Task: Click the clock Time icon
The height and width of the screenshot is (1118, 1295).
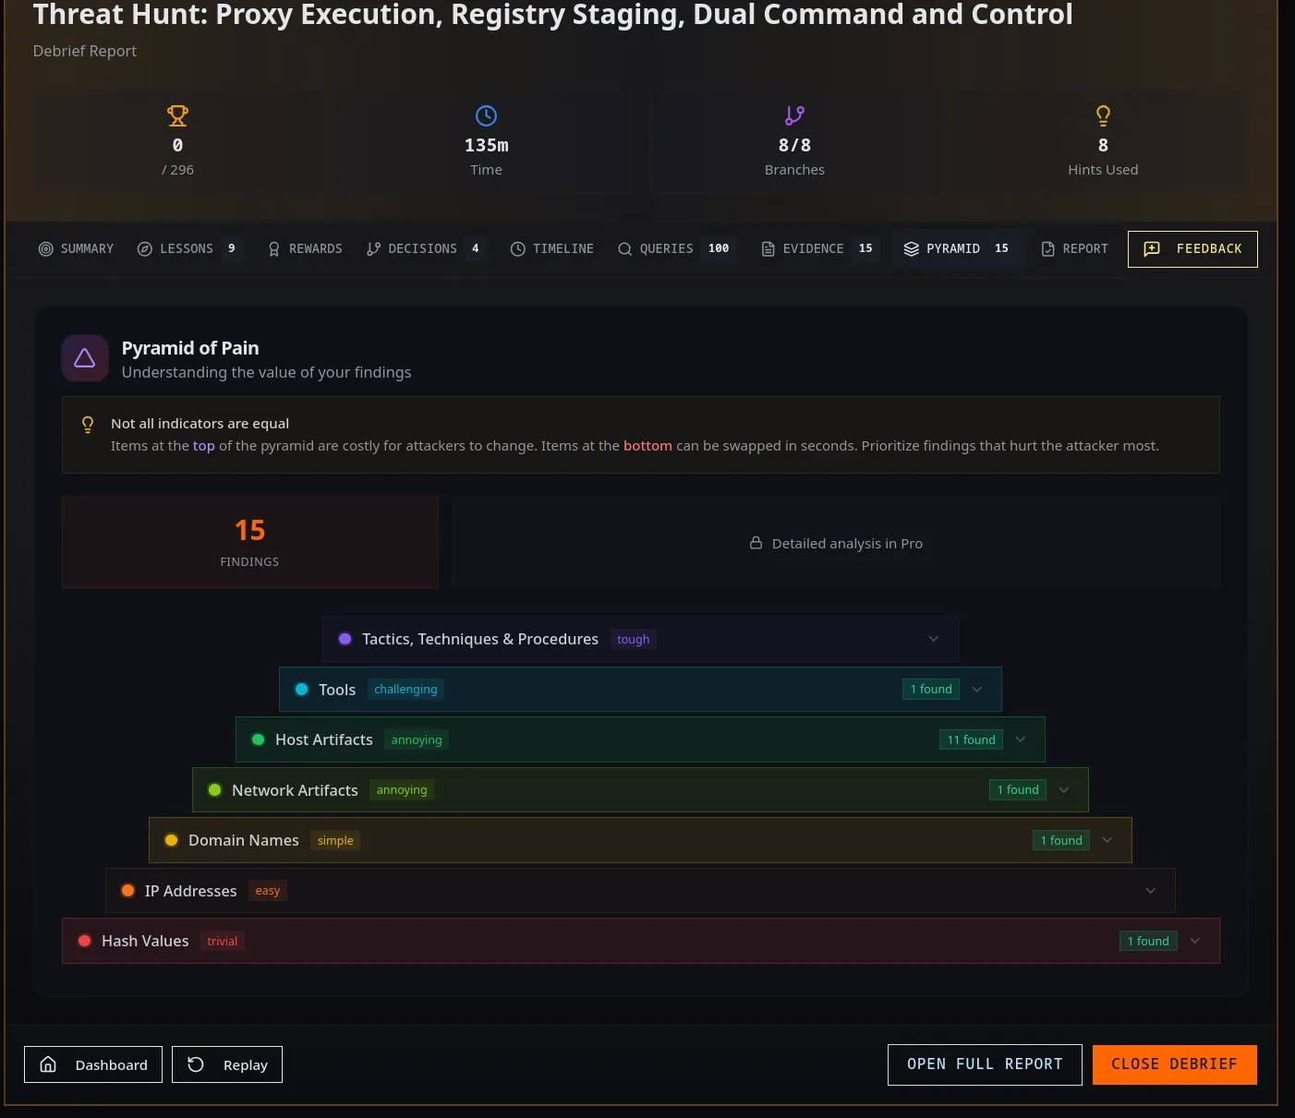Action: point(486,115)
